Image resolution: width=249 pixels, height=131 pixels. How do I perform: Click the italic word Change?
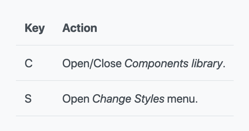[112, 99]
